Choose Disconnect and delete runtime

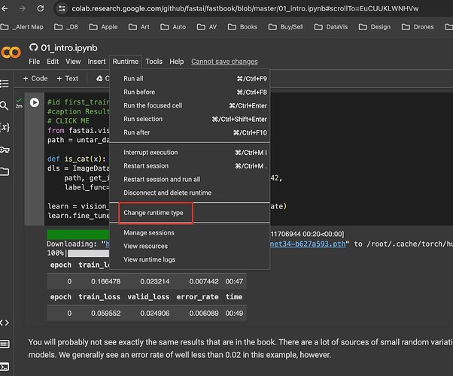tap(166, 193)
